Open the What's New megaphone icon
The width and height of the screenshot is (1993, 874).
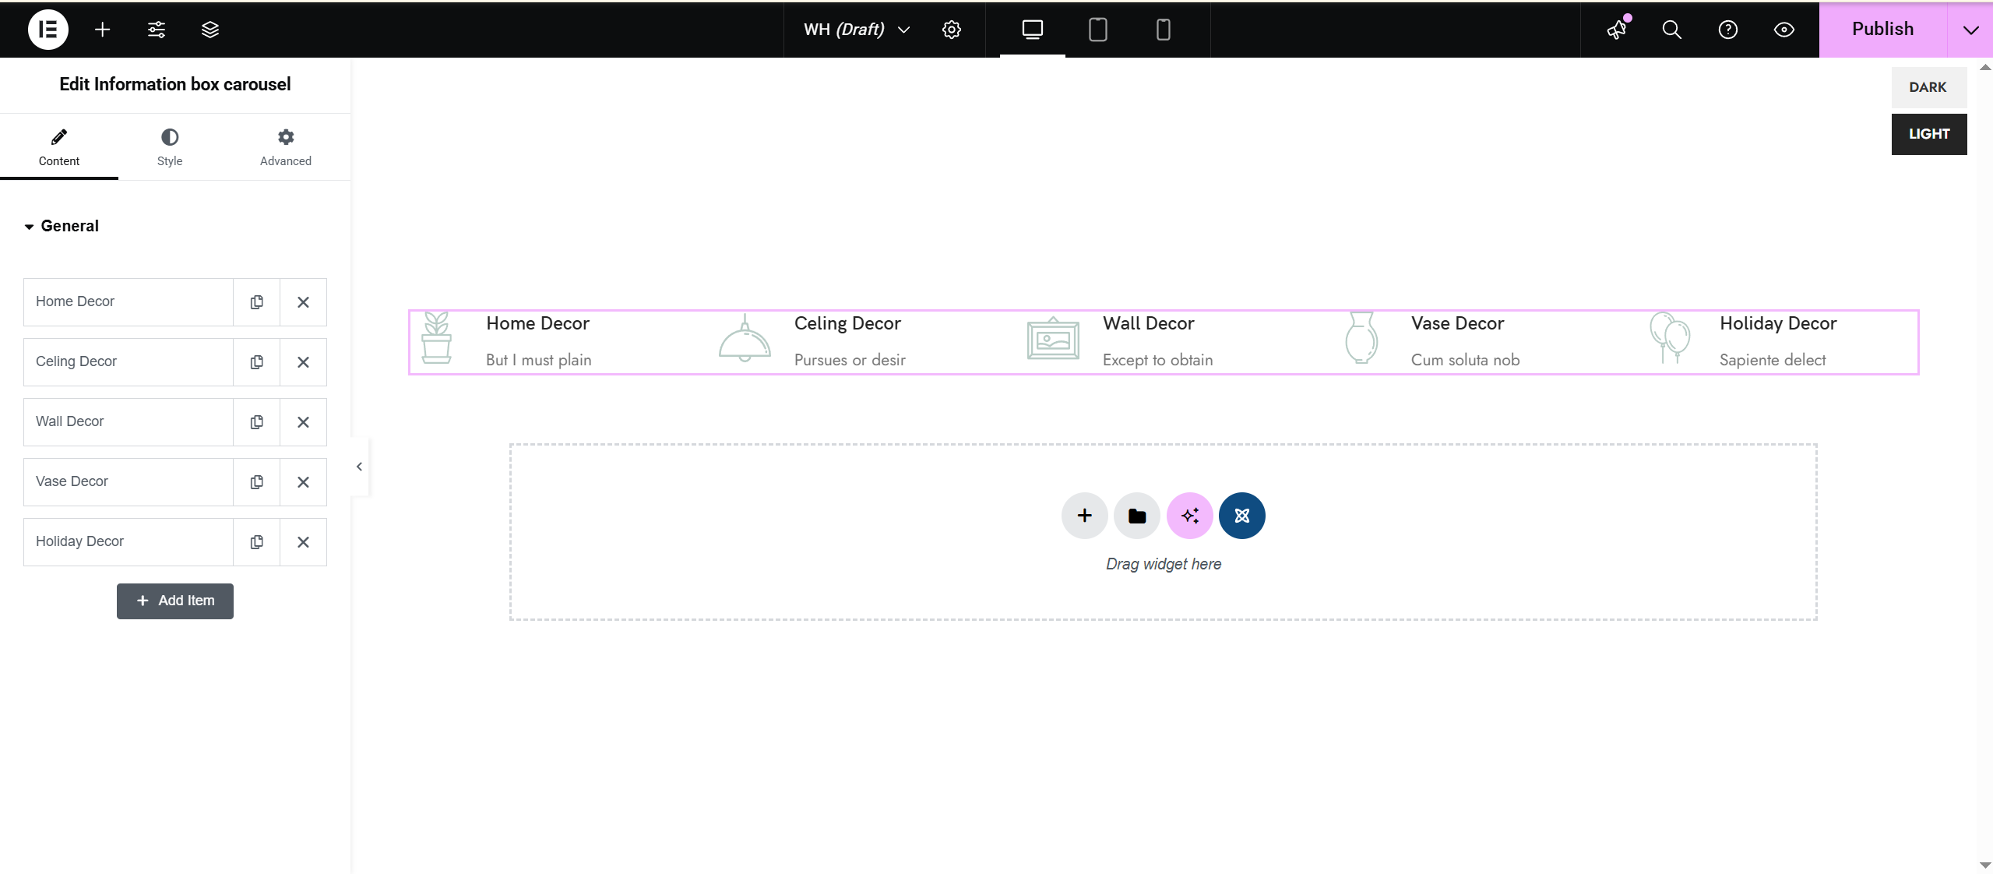coord(1617,30)
